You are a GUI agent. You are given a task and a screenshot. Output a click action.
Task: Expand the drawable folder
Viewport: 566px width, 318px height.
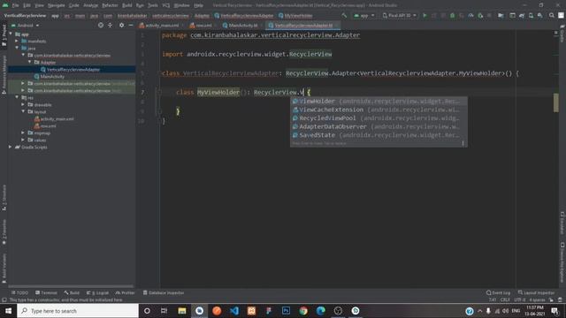23,104
